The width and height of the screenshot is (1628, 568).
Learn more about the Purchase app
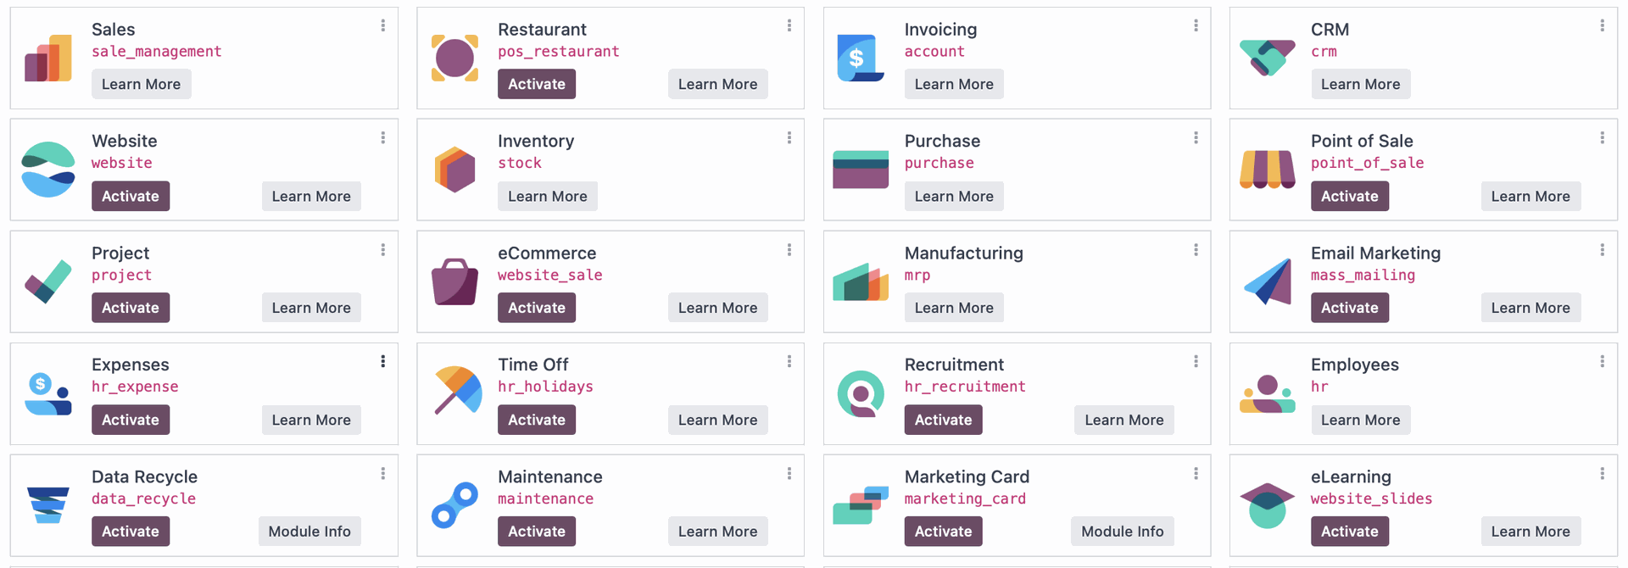pos(954,196)
